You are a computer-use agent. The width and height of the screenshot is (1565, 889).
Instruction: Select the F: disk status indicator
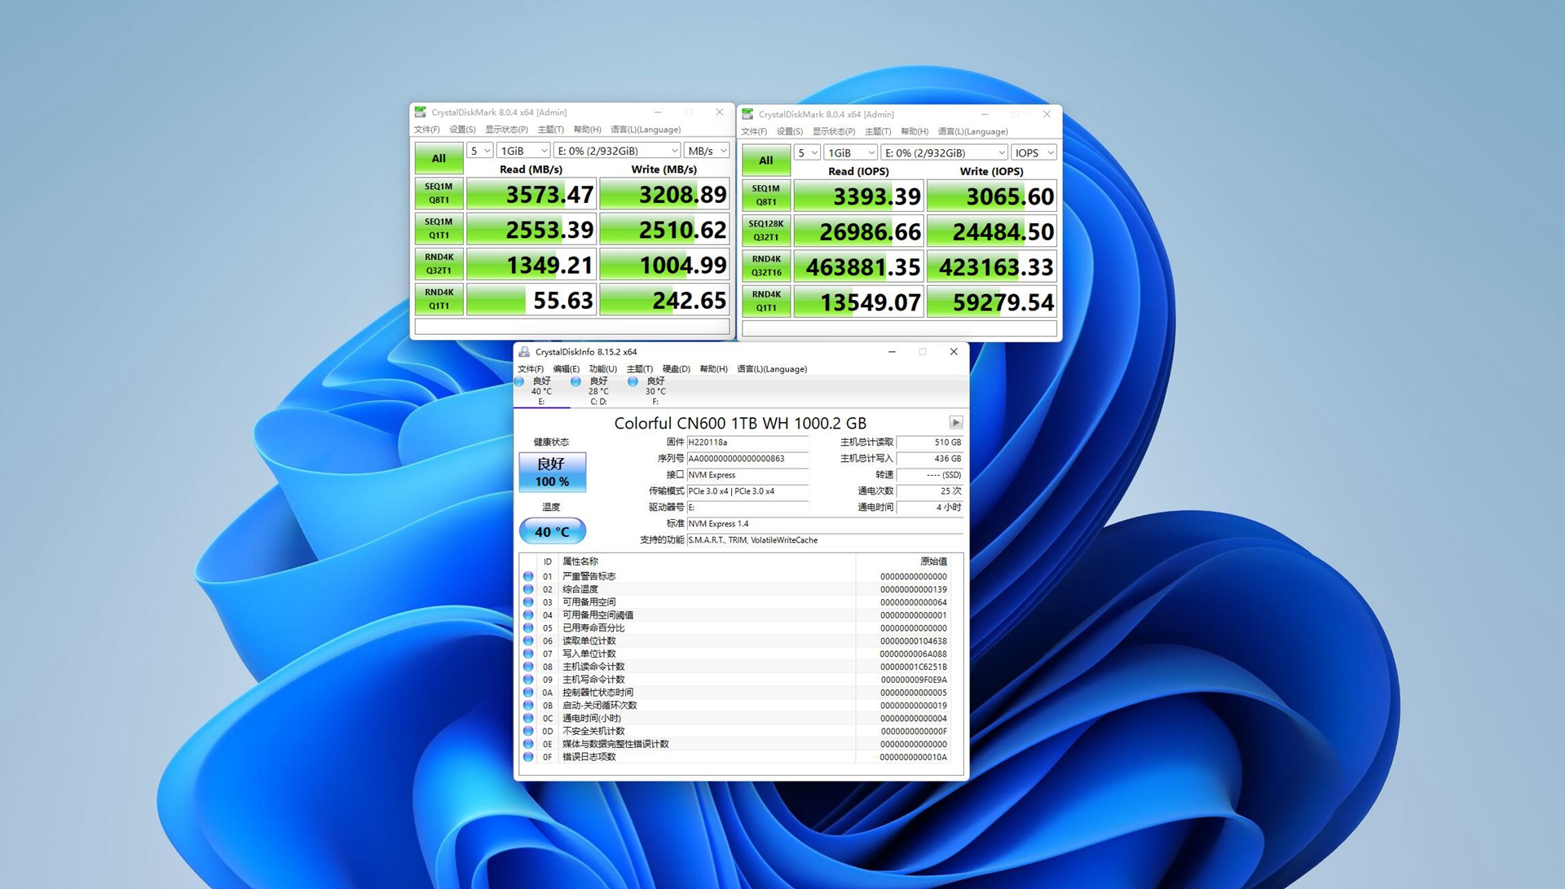click(654, 390)
